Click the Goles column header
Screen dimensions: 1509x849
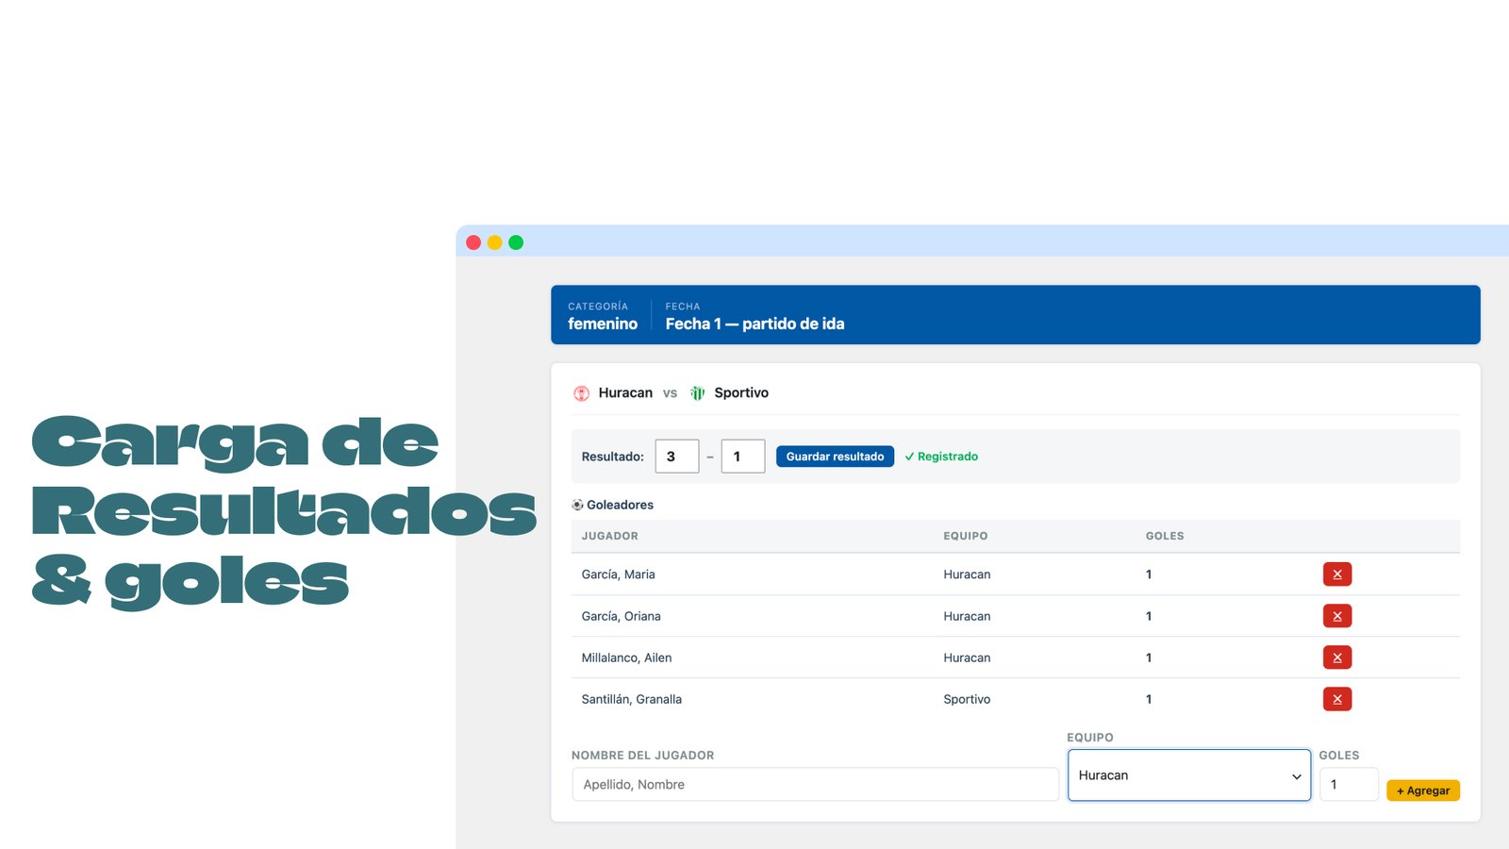[1165, 536]
